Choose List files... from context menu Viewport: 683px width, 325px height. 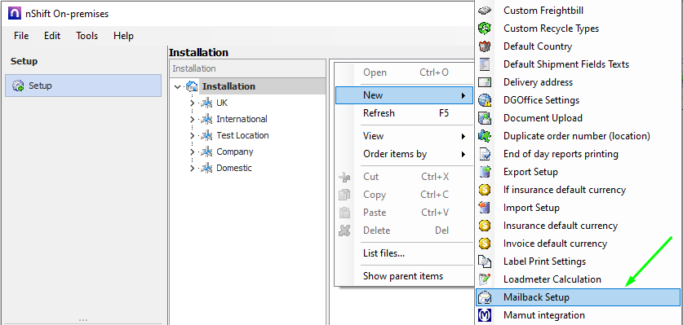click(x=404, y=253)
